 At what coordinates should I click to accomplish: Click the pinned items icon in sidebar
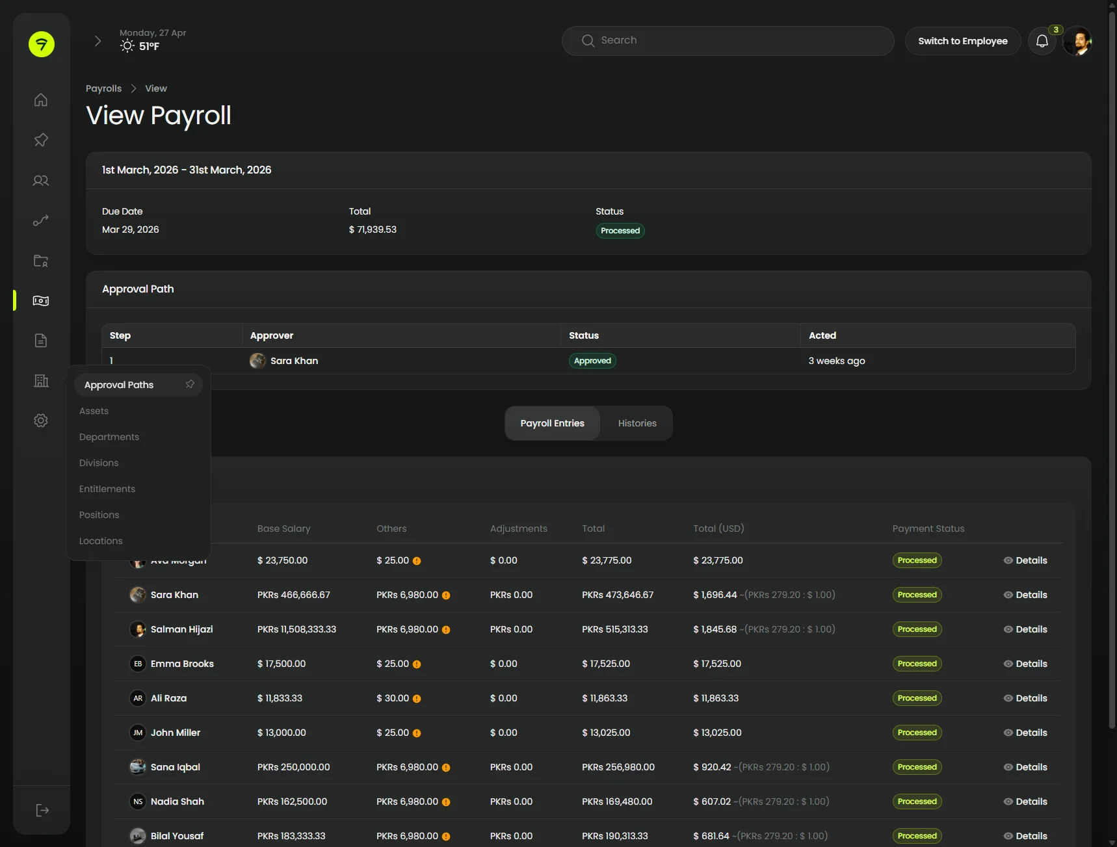(x=40, y=140)
